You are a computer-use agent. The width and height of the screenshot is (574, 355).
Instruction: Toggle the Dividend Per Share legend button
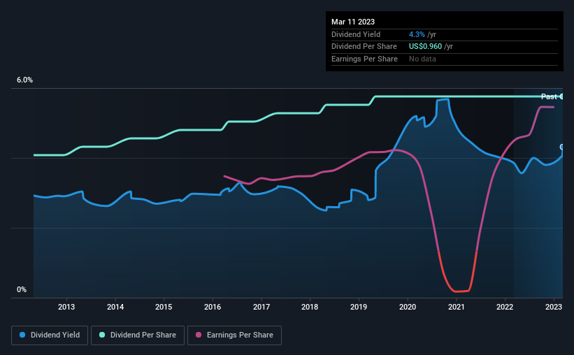138,335
